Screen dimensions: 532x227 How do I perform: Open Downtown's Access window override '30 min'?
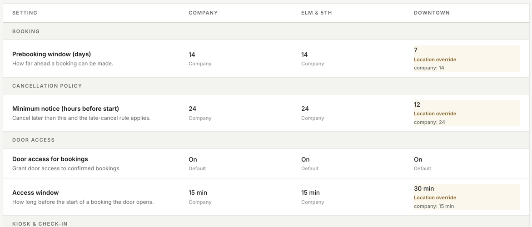click(424, 189)
